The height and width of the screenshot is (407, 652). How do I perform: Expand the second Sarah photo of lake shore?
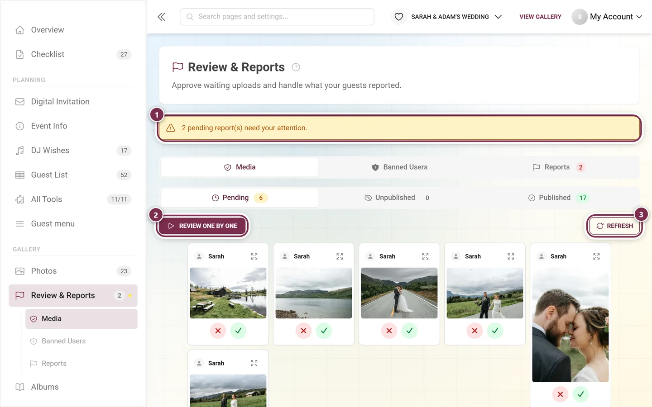point(340,256)
